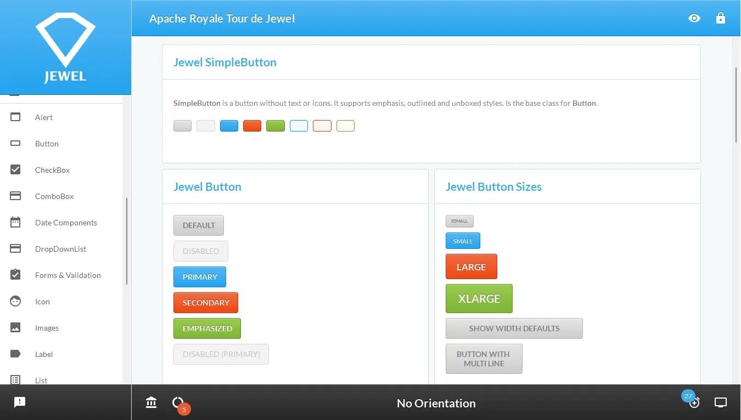
Task: Click the add-circle icon with badge 27
Action: 694,403
